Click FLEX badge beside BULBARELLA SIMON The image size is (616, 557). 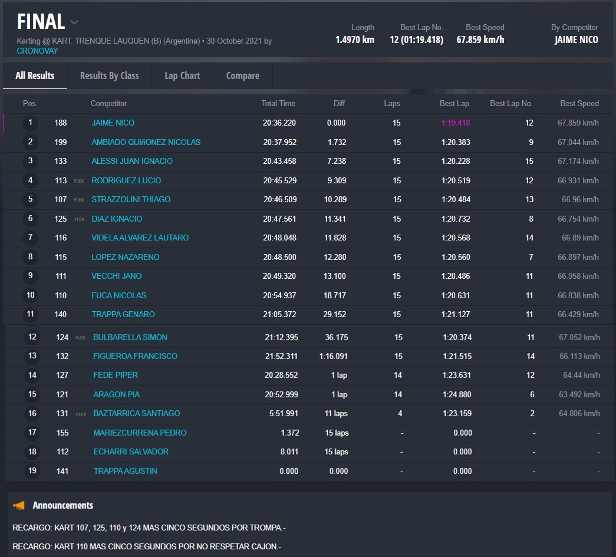click(81, 338)
